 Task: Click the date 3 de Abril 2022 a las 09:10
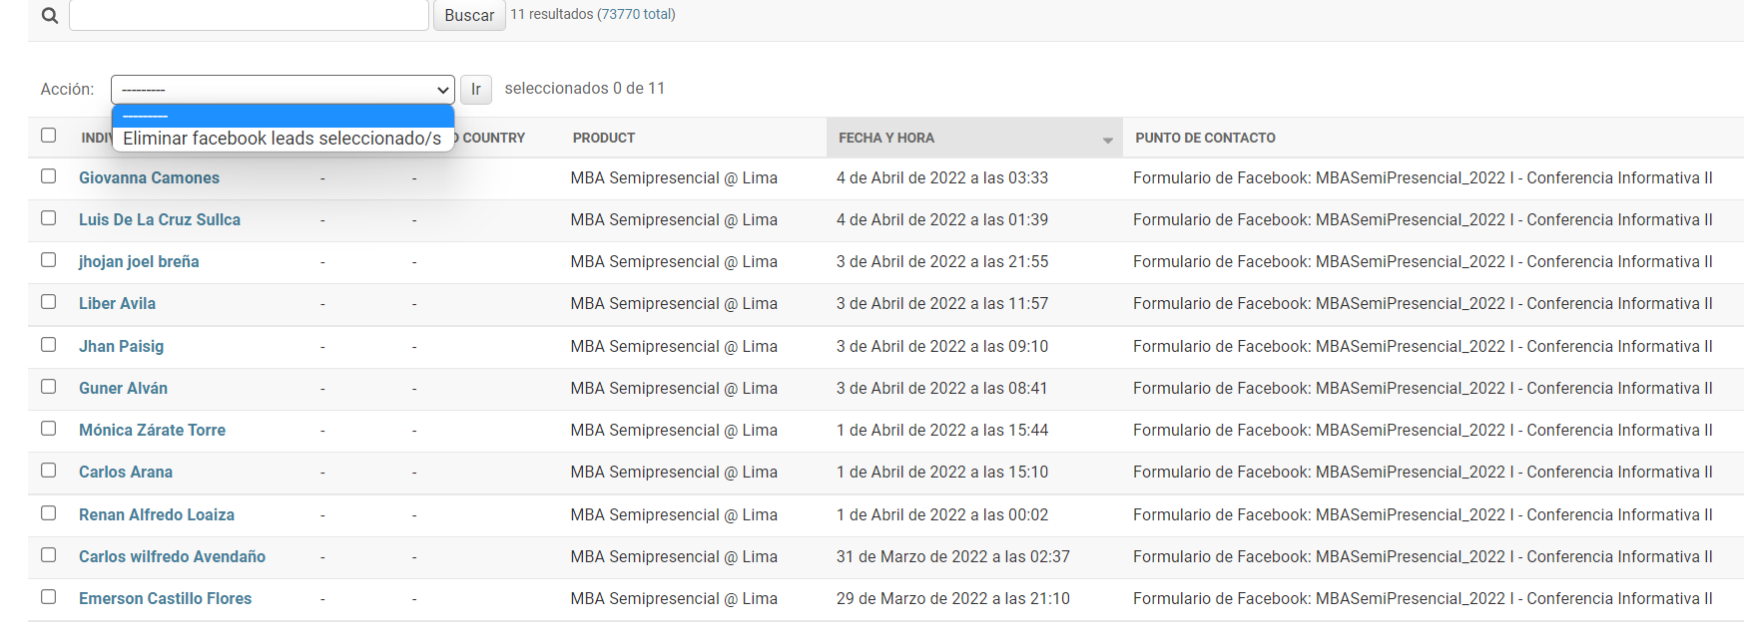pyautogui.click(x=942, y=346)
